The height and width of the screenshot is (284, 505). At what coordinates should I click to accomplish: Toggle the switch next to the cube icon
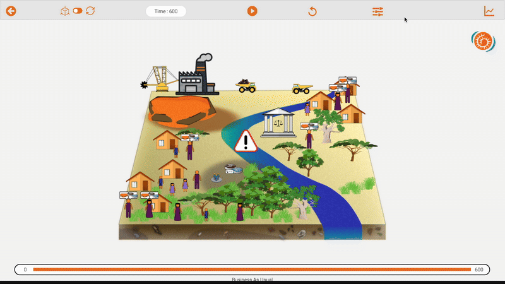(78, 11)
